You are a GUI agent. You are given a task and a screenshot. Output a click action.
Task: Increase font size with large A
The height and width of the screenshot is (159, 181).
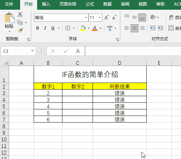(x=106, y=18)
